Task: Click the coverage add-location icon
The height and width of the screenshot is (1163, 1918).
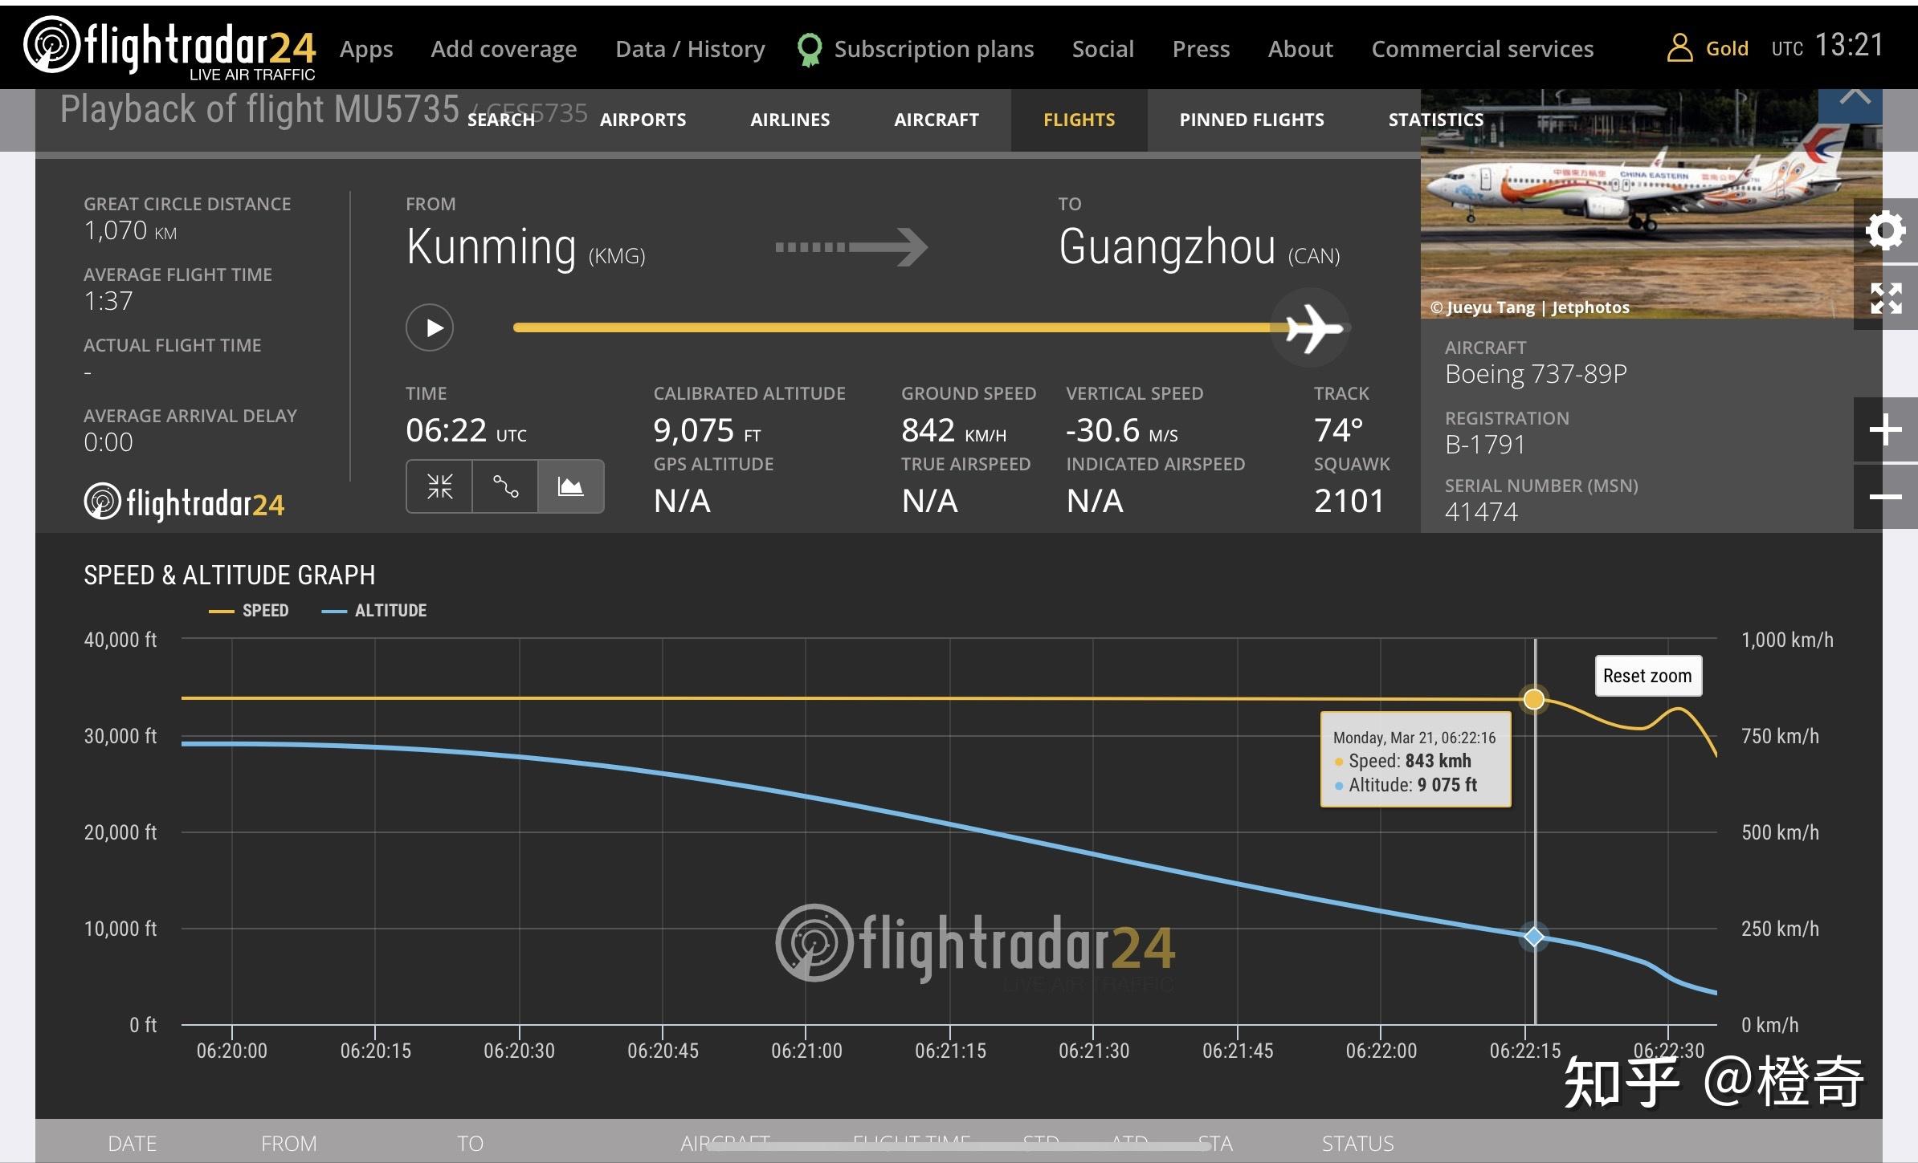Action: pos(504,49)
